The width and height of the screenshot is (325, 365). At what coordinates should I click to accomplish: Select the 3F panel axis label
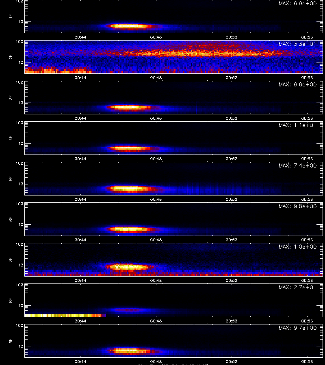(11, 97)
